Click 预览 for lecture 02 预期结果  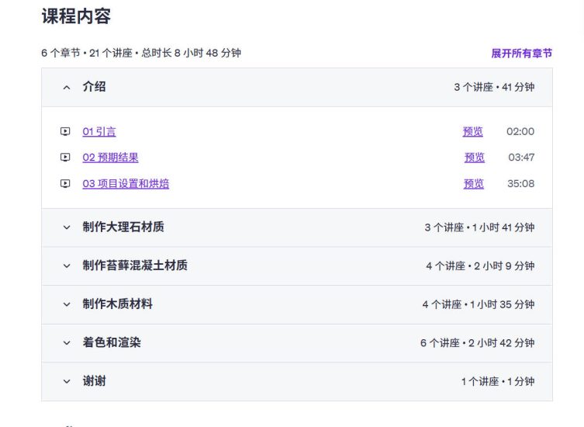pyautogui.click(x=475, y=158)
